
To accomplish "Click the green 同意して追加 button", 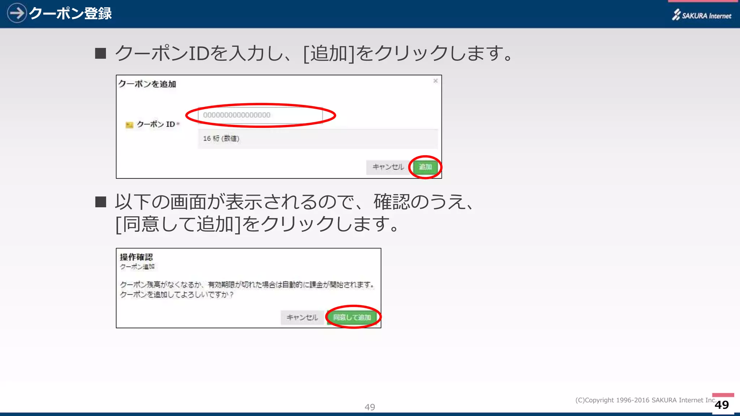I will click(x=352, y=317).
